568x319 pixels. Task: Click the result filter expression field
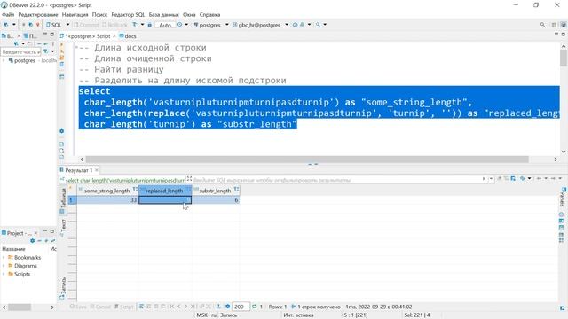337,180
